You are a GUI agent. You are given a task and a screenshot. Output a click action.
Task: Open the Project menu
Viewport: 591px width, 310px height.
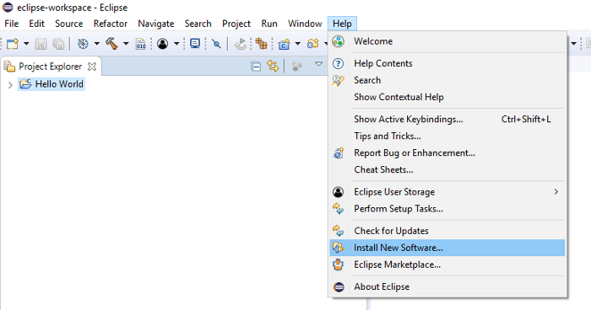(x=236, y=24)
